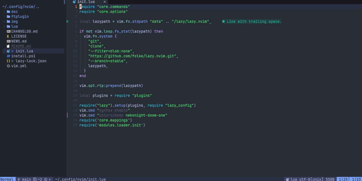The height and width of the screenshot is (181, 362).
Task: Click the gear icon beside vim.yml
Action: [x=8, y=66]
